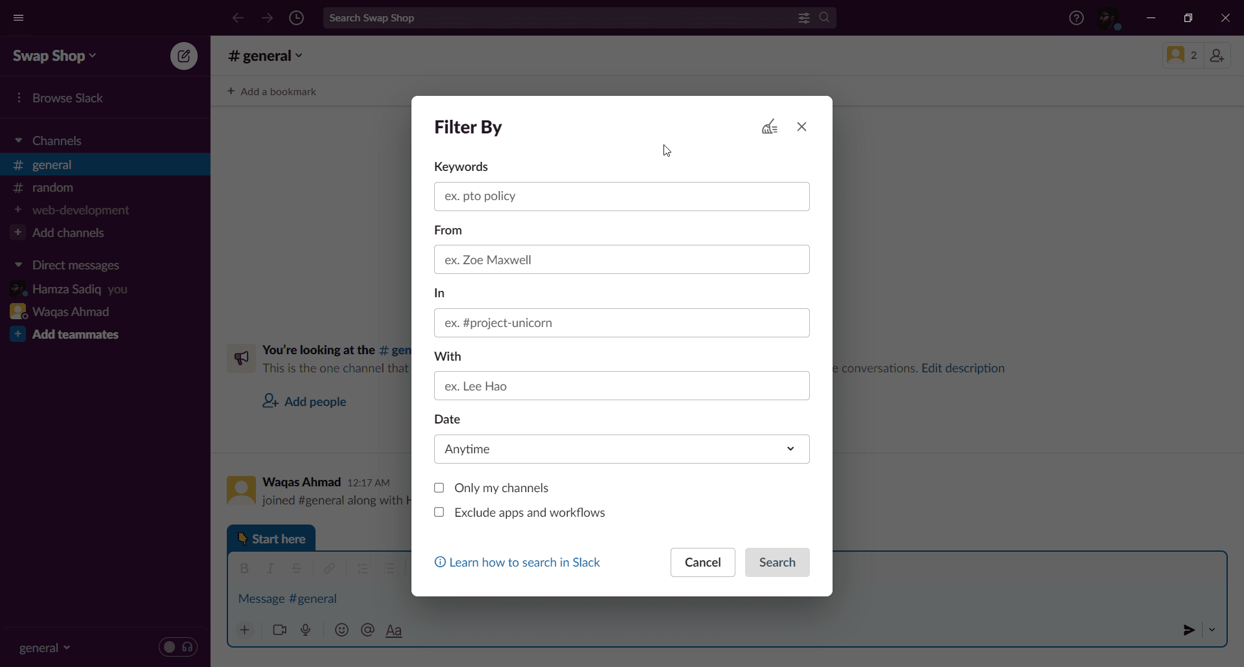The width and height of the screenshot is (1244, 667).
Task: Click the search filter sliders icon
Action: [804, 18]
